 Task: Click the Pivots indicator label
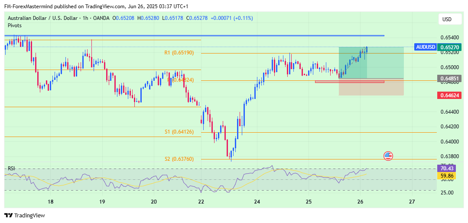[x=15, y=25]
